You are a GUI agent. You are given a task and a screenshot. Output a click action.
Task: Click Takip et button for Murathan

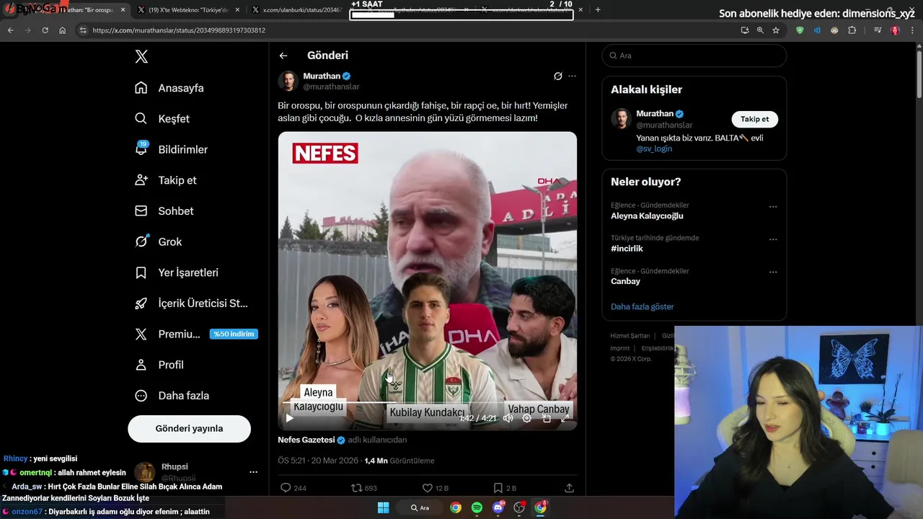[755, 119]
